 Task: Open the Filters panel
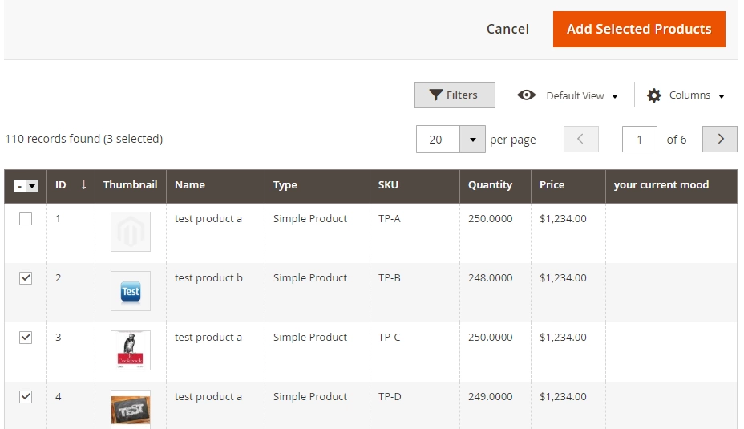(x=455, y=95)
